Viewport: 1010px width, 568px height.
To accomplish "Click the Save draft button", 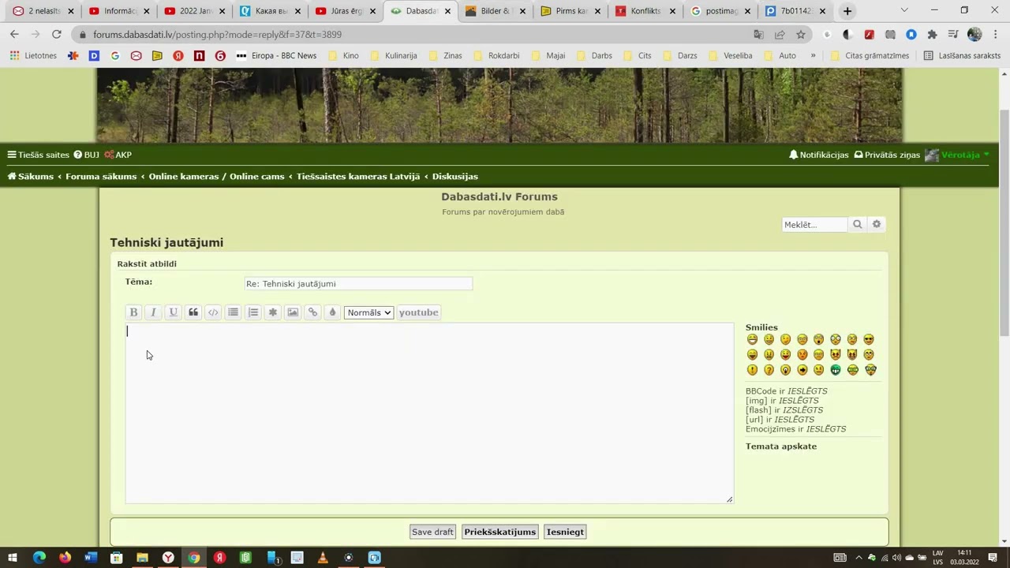I will point(432,532).
